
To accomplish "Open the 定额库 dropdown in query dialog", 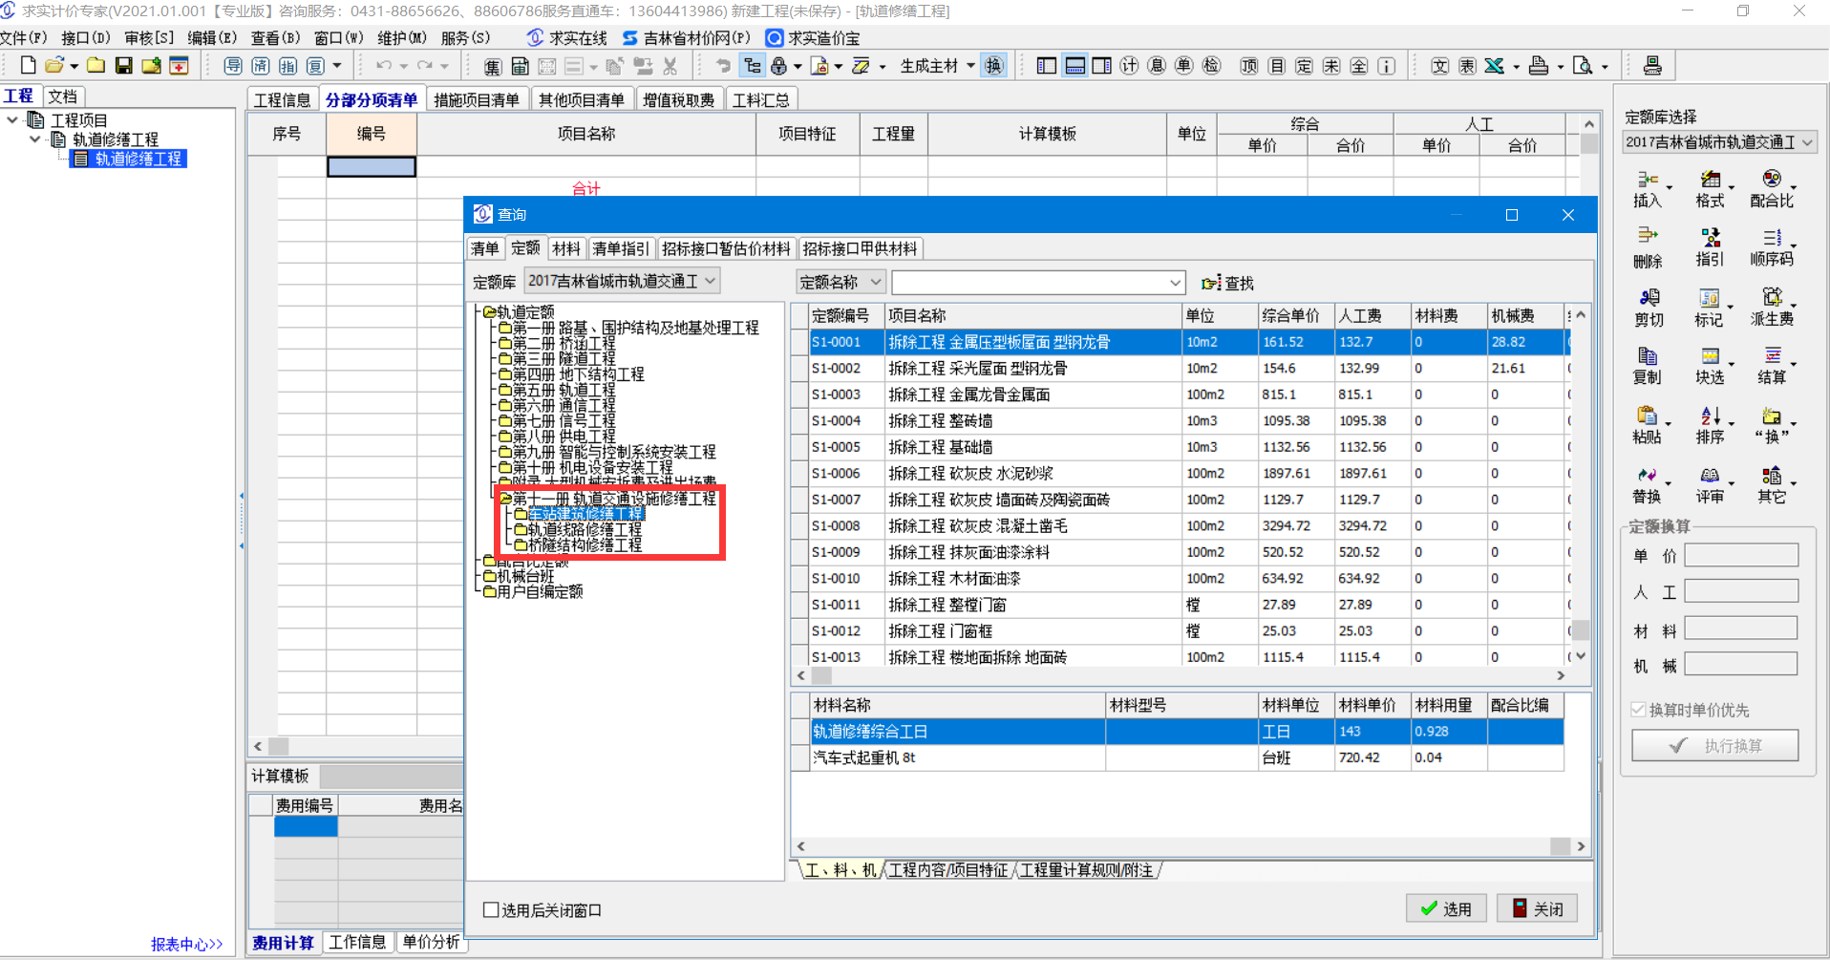I will [710, 281].
